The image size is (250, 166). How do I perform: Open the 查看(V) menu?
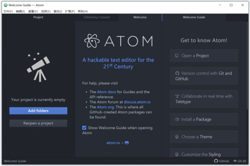pos(33,11)
